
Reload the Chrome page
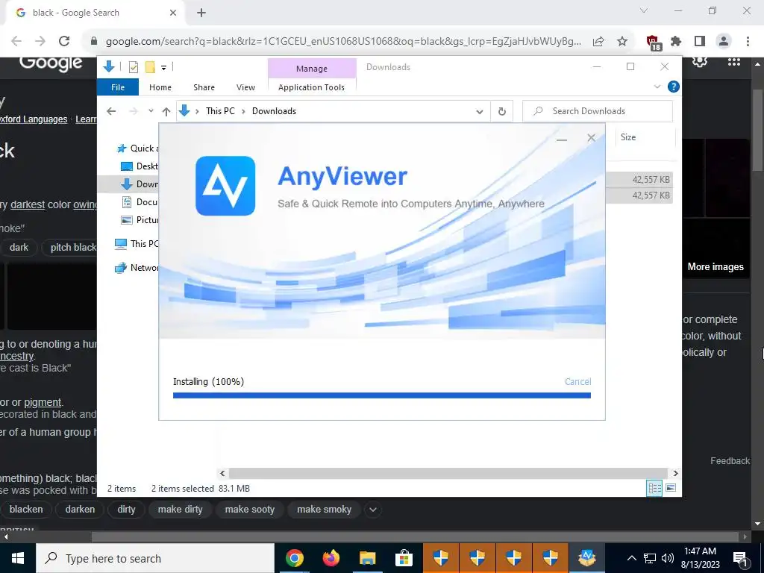(64, 42)
